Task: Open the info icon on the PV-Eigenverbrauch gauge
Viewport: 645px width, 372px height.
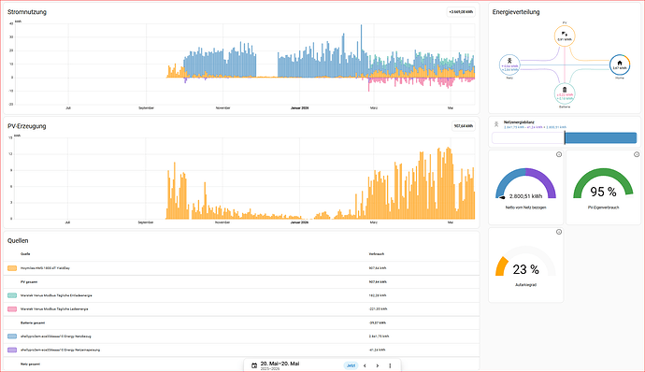Action: coord(637,155)
